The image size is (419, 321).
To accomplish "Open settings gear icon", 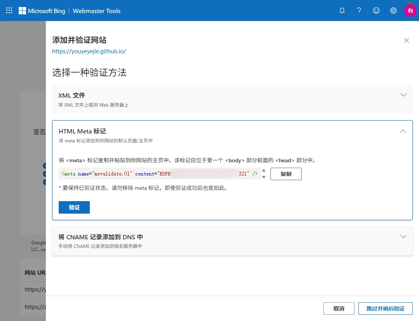I will click(393, 11).
